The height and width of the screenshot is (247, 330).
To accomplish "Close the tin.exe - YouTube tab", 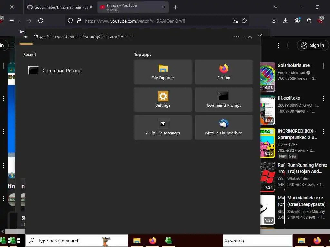I will 163,7.
